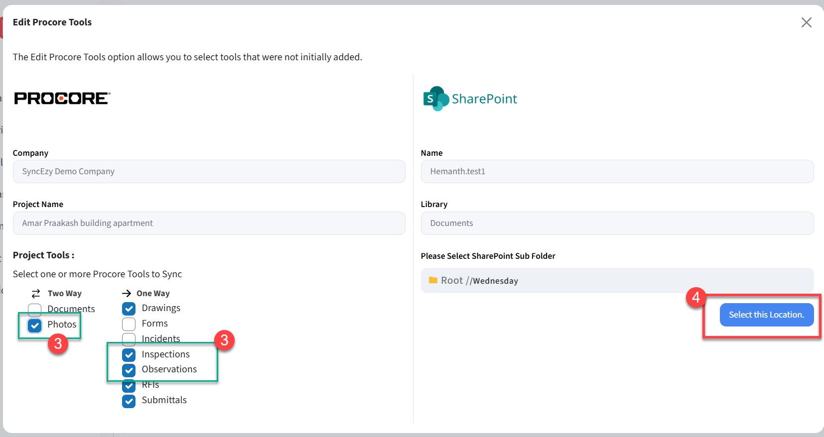Image resolution: width=824 pixels, height=437 pixels.
Task: Uncheck the Drawings checkbox
Action: click(x=129, y=309)
